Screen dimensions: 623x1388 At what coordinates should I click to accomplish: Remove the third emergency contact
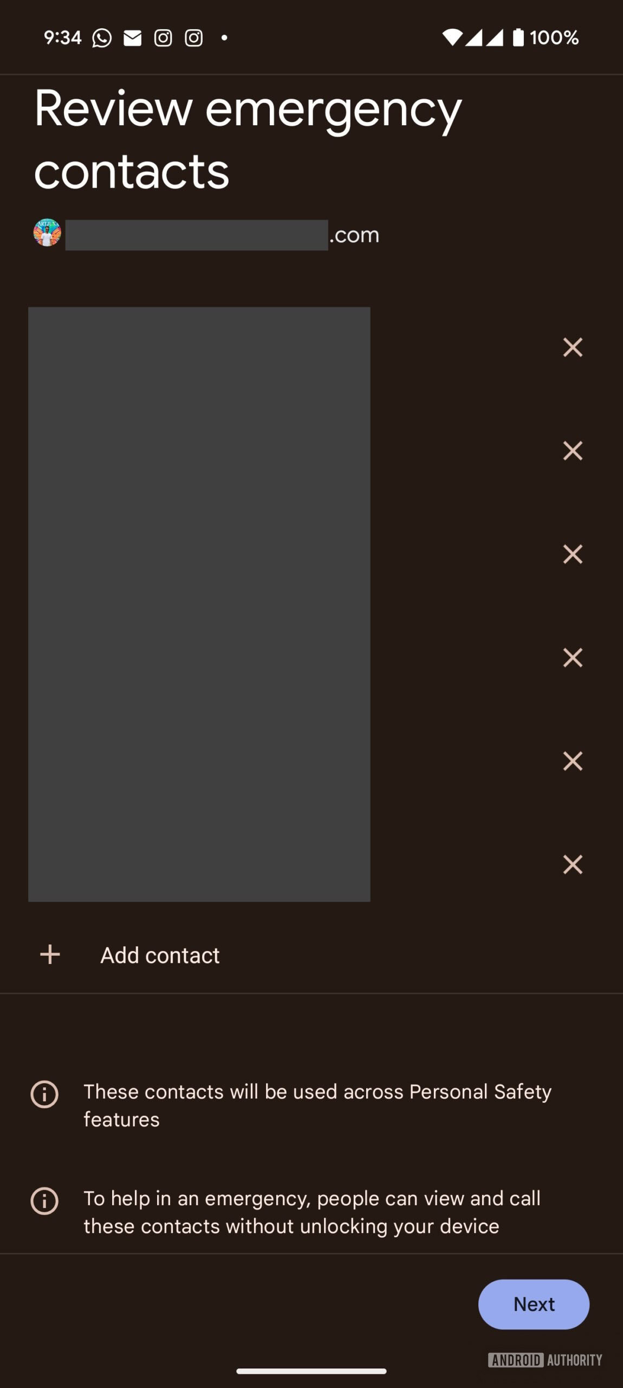click(573, 554)
